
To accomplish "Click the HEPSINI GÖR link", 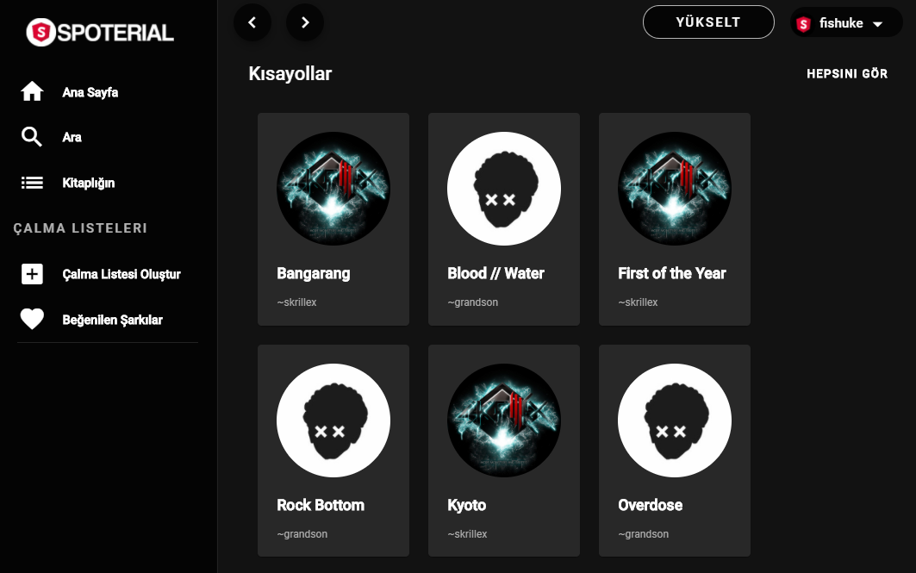I will [x=847, y=74].
